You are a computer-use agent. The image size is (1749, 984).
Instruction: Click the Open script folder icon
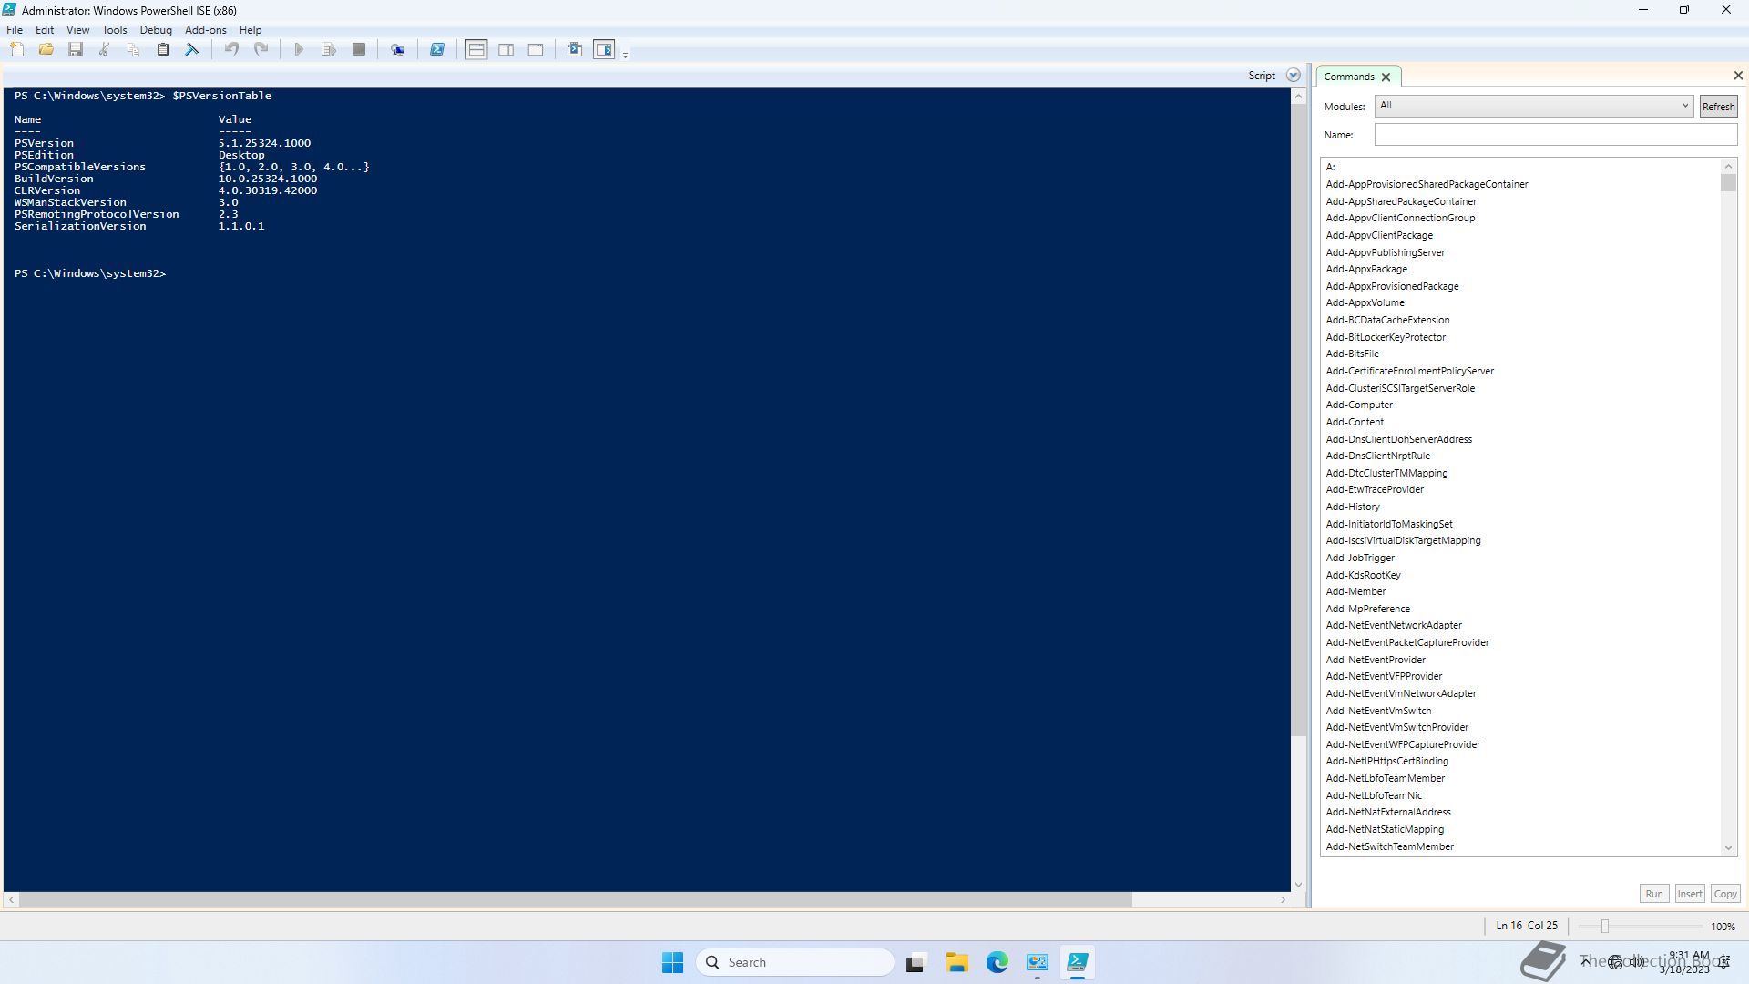(x=46, y=50)
